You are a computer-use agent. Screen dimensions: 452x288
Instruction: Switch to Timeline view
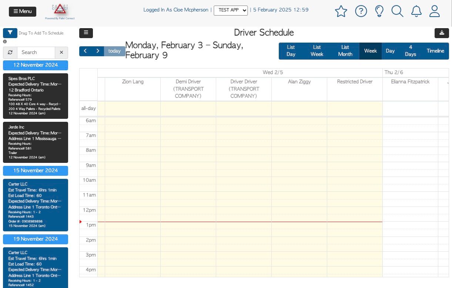[435, 51]
